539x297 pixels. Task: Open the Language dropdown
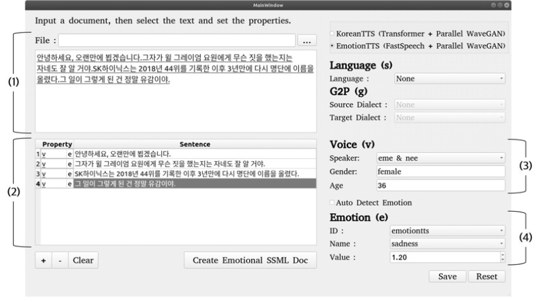point(450,79)
